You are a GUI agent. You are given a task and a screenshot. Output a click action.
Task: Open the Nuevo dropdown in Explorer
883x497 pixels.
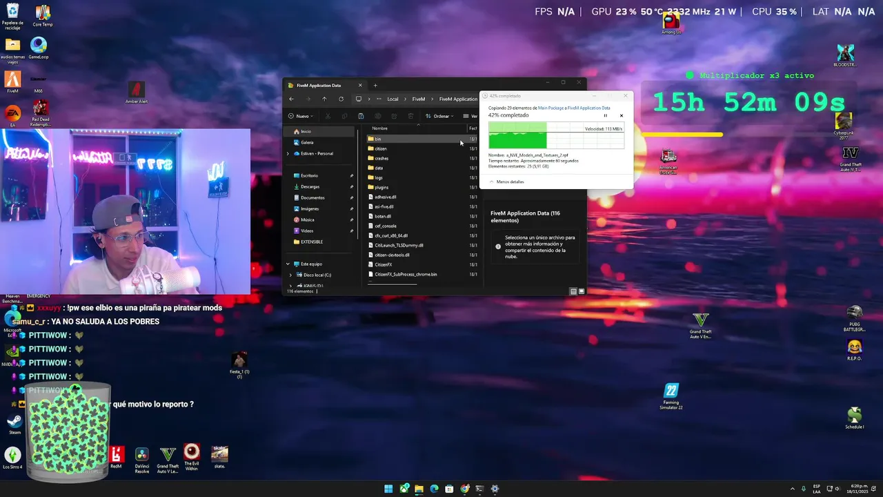click(301, 116)
